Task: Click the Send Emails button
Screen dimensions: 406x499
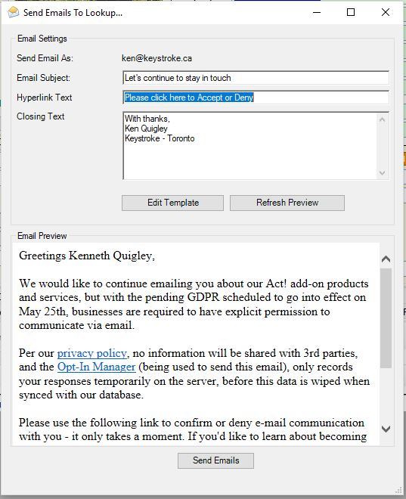Action: [215, 460]
